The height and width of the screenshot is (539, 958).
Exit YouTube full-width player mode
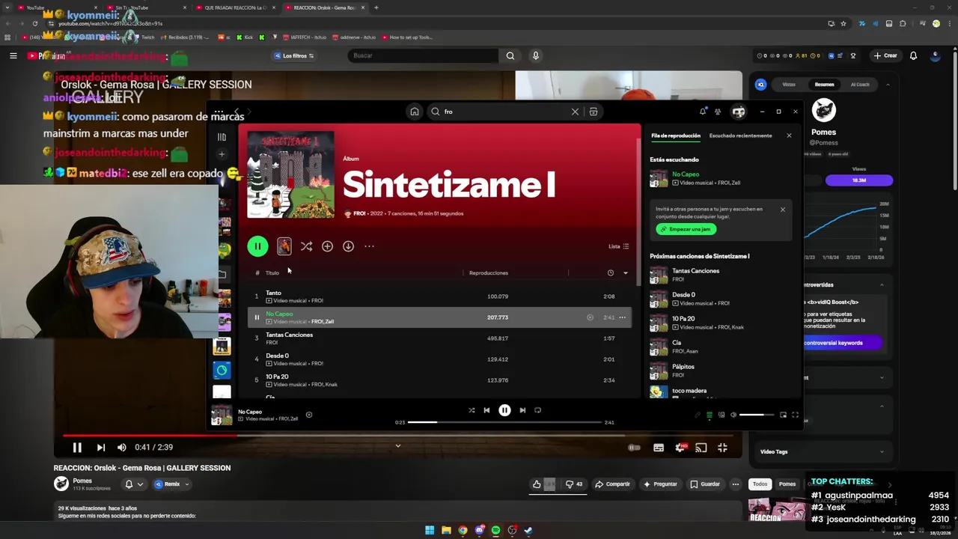pos(722,448)
